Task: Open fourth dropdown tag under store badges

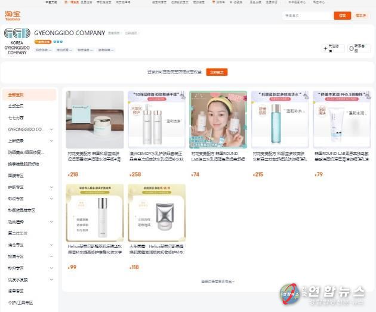Action: pyautogui.click(x=106, y=50)
